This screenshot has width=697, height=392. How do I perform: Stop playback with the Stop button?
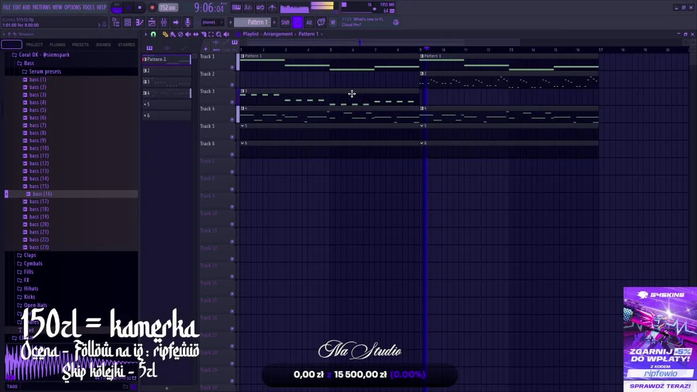click(x=139, y=8)
